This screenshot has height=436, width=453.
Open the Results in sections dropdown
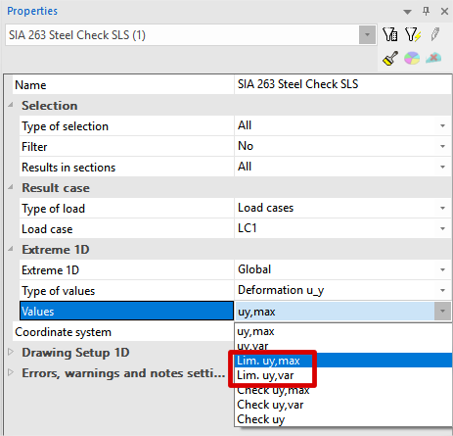point(442,167)
